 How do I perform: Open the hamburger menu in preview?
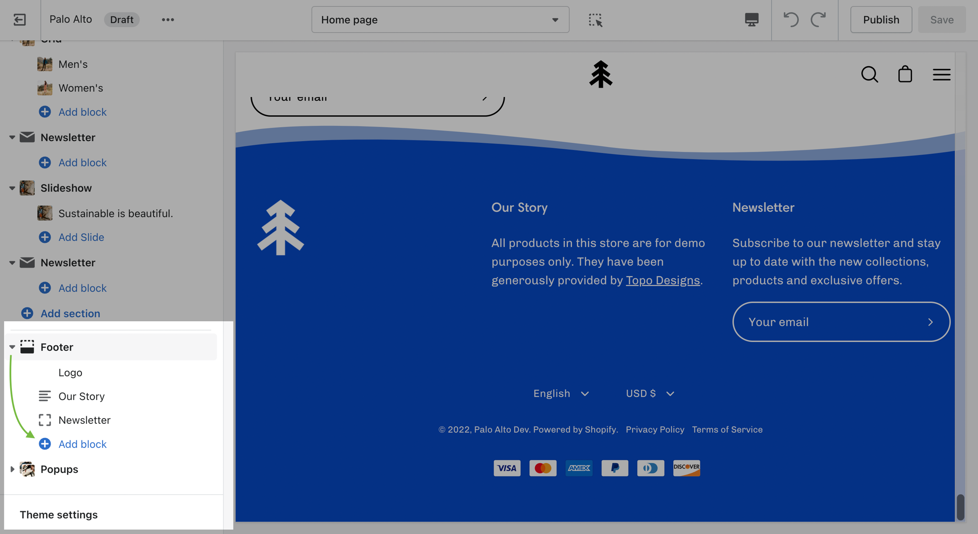click(941, 75)
